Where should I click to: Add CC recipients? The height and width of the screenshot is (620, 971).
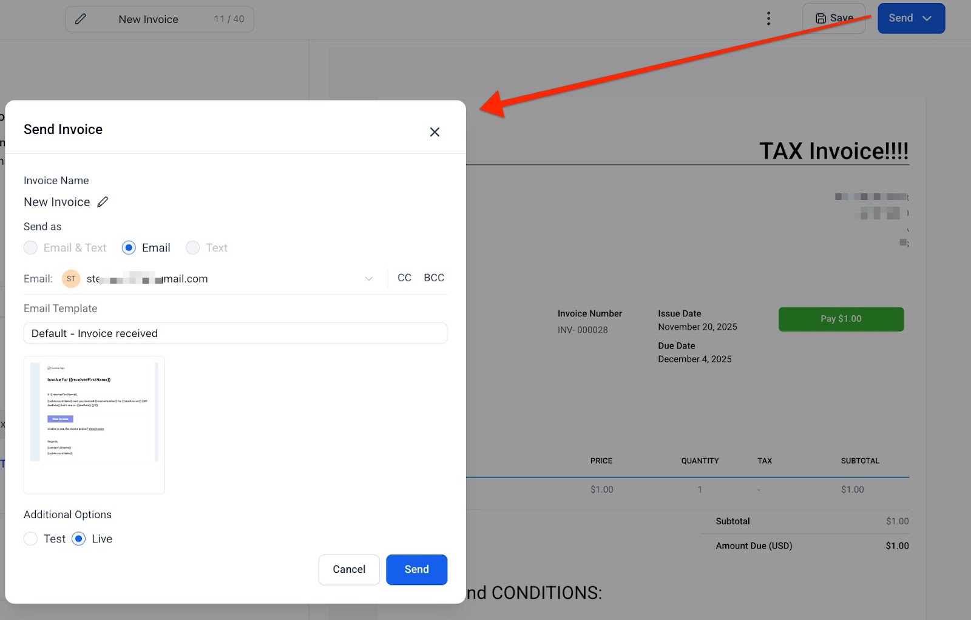coord(404,278)
